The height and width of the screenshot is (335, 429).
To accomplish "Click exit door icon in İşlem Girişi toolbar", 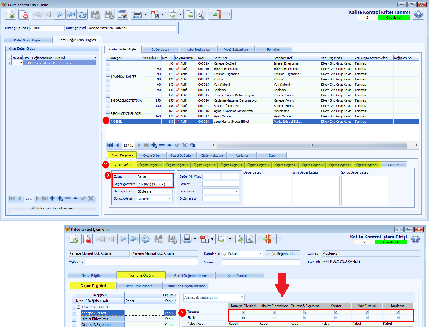I will coord(267,239).
